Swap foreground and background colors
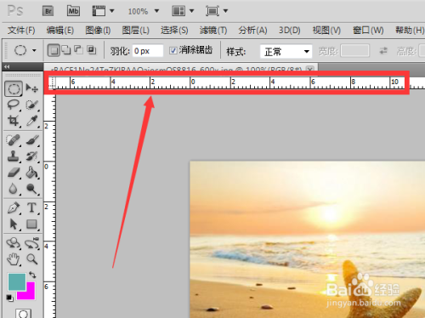Screen dimensions: 425x318 point(32,275)
